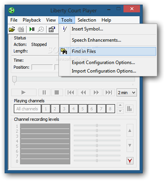
Task: Click channel 3 recording level slider
Action: pos(97,135)
